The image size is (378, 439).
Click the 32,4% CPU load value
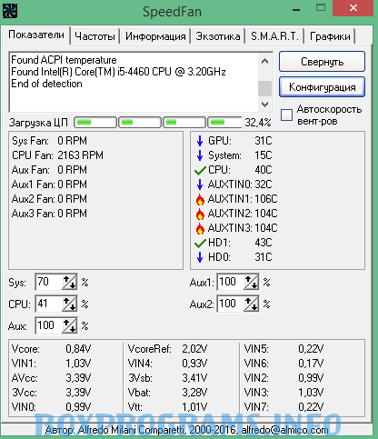point(258,123)
